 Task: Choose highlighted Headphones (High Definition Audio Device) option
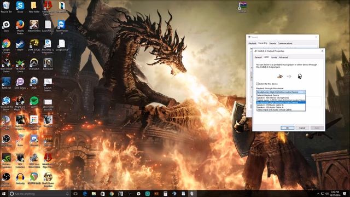click(281, 102)
